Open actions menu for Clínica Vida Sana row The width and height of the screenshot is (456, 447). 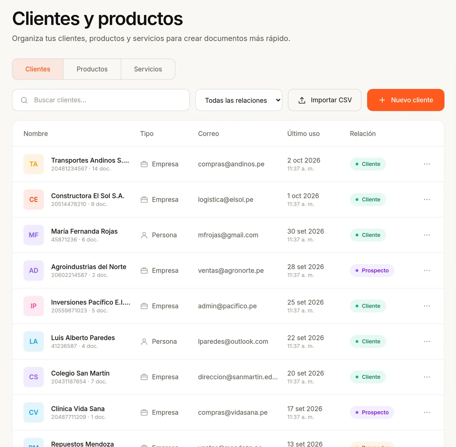click(x=427, y=412)
